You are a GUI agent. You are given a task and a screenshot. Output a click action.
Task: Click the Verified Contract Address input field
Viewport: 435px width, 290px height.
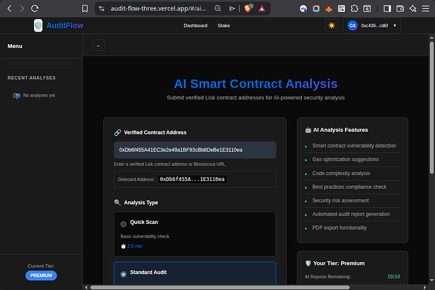195,149
